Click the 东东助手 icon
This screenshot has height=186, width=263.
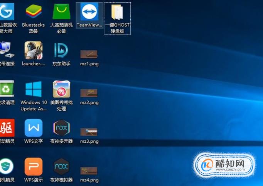pyautogui.click(x=61, y=50)
